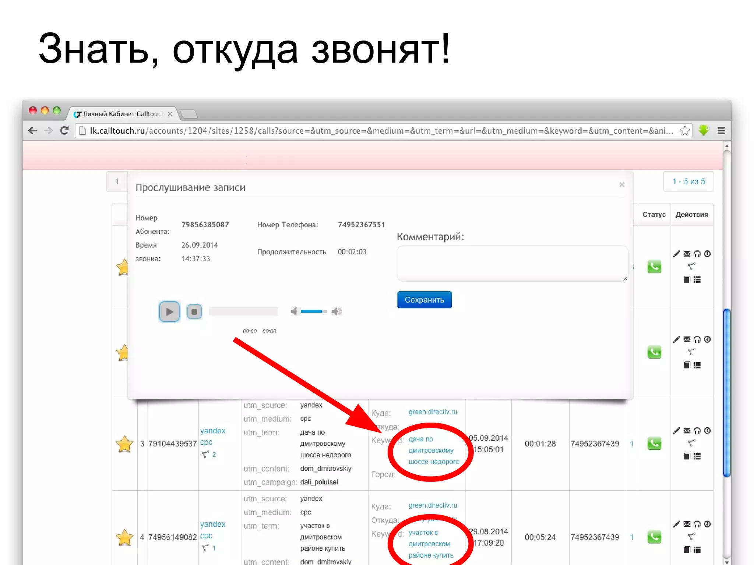Open the path link with count 2
Image resolution: width=754 pixels, height=565 pixels.
[209, 454]
